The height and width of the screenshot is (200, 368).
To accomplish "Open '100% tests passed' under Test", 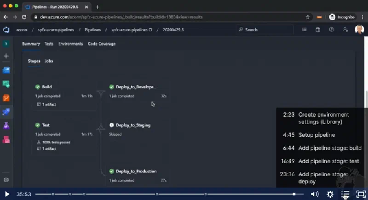I will pos(54,143).
